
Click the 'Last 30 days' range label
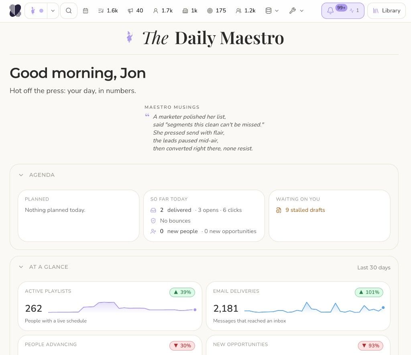374,268
